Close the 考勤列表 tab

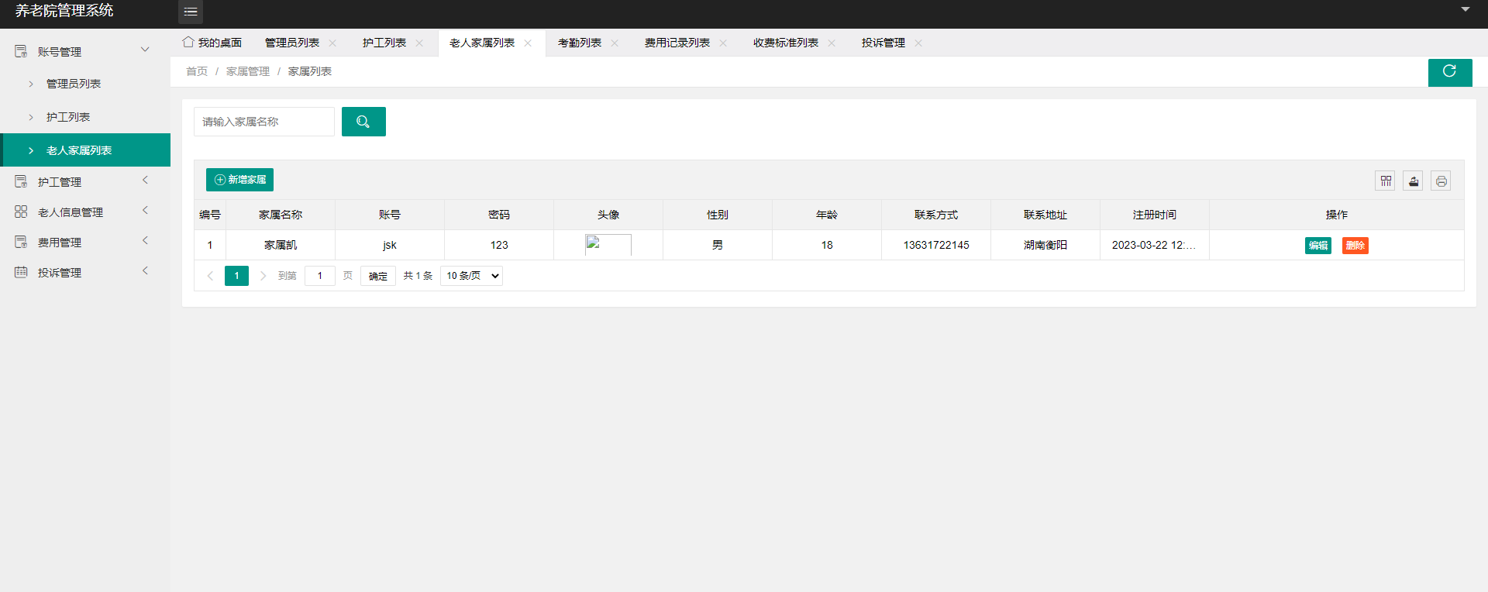point(615,43)
